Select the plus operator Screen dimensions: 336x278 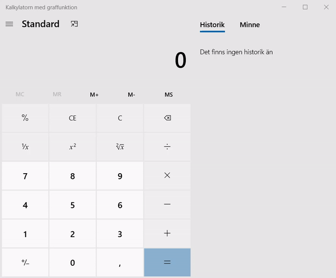click(x=167, y=233)
